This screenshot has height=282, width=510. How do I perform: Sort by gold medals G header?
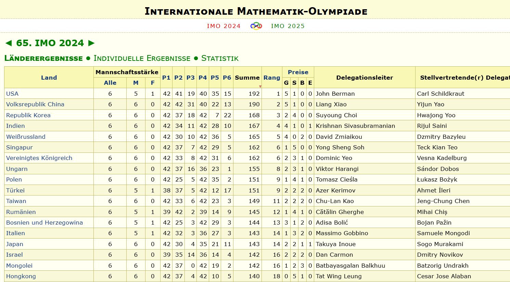286,83
